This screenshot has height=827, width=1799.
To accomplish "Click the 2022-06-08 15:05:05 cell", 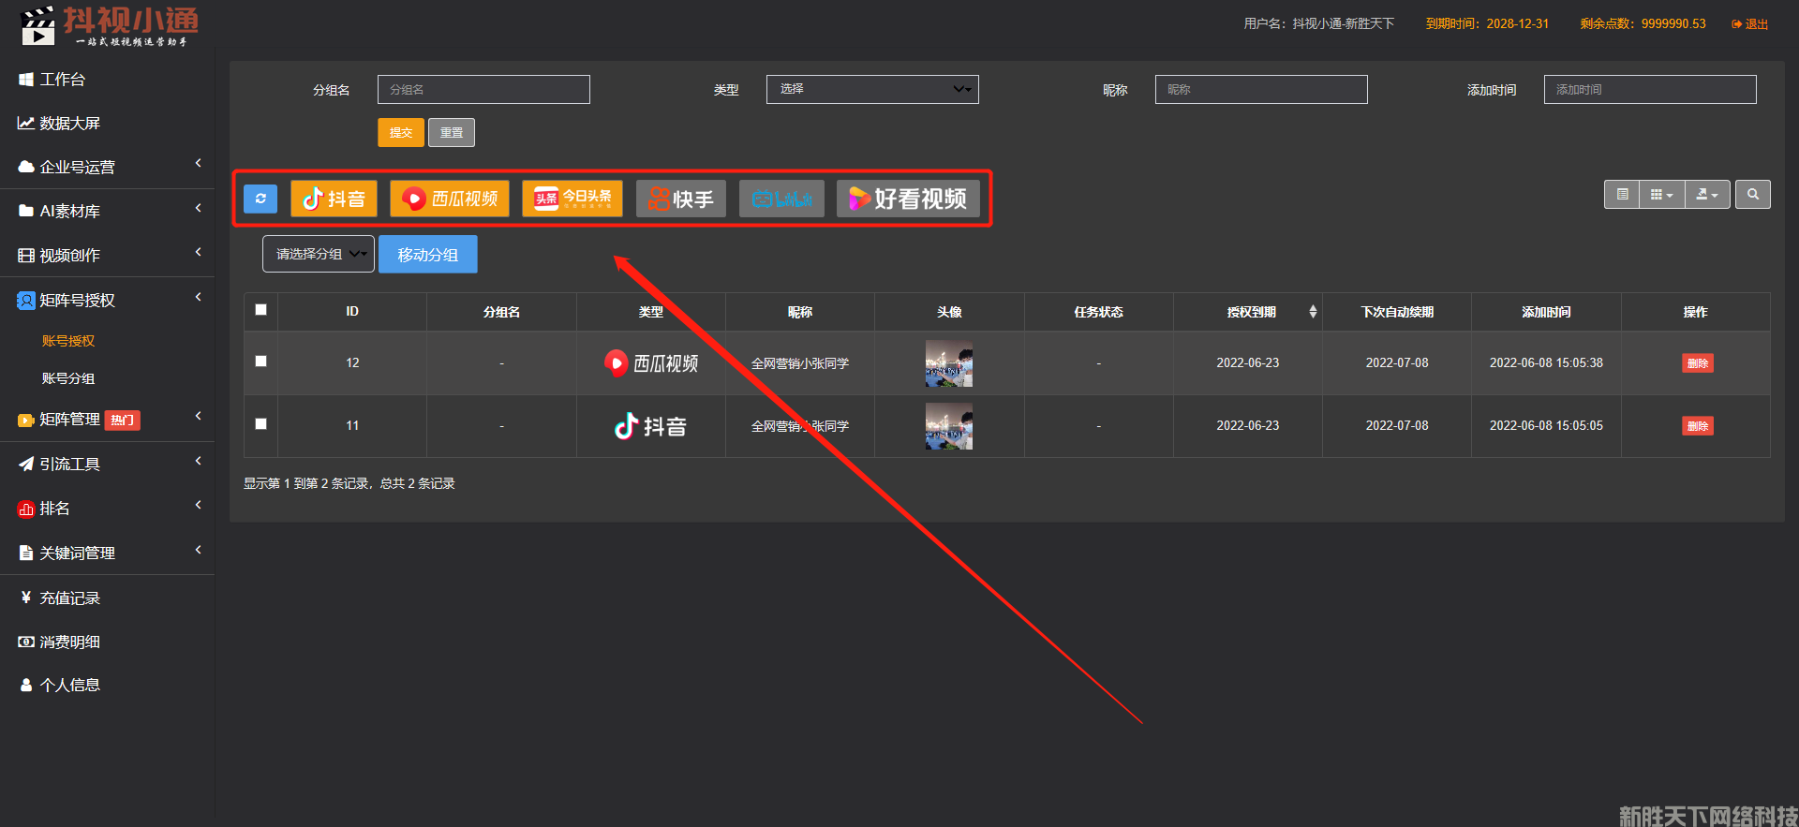I will 1546,426.
